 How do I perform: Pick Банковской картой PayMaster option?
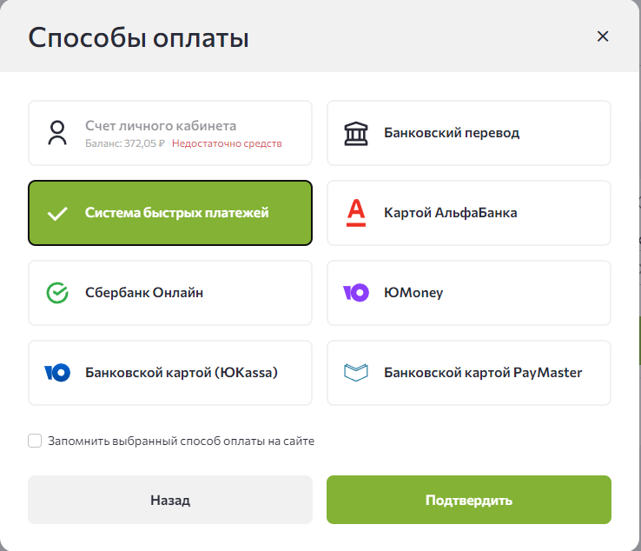coord(469,373)
